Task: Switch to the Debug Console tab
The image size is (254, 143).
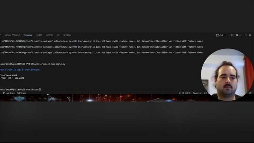Action: [12, 35]
